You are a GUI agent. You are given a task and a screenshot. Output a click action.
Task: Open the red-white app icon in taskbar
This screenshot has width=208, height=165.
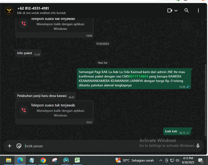[x=54, y=160]
